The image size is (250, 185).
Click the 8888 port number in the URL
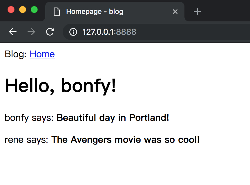coord(126,32)
